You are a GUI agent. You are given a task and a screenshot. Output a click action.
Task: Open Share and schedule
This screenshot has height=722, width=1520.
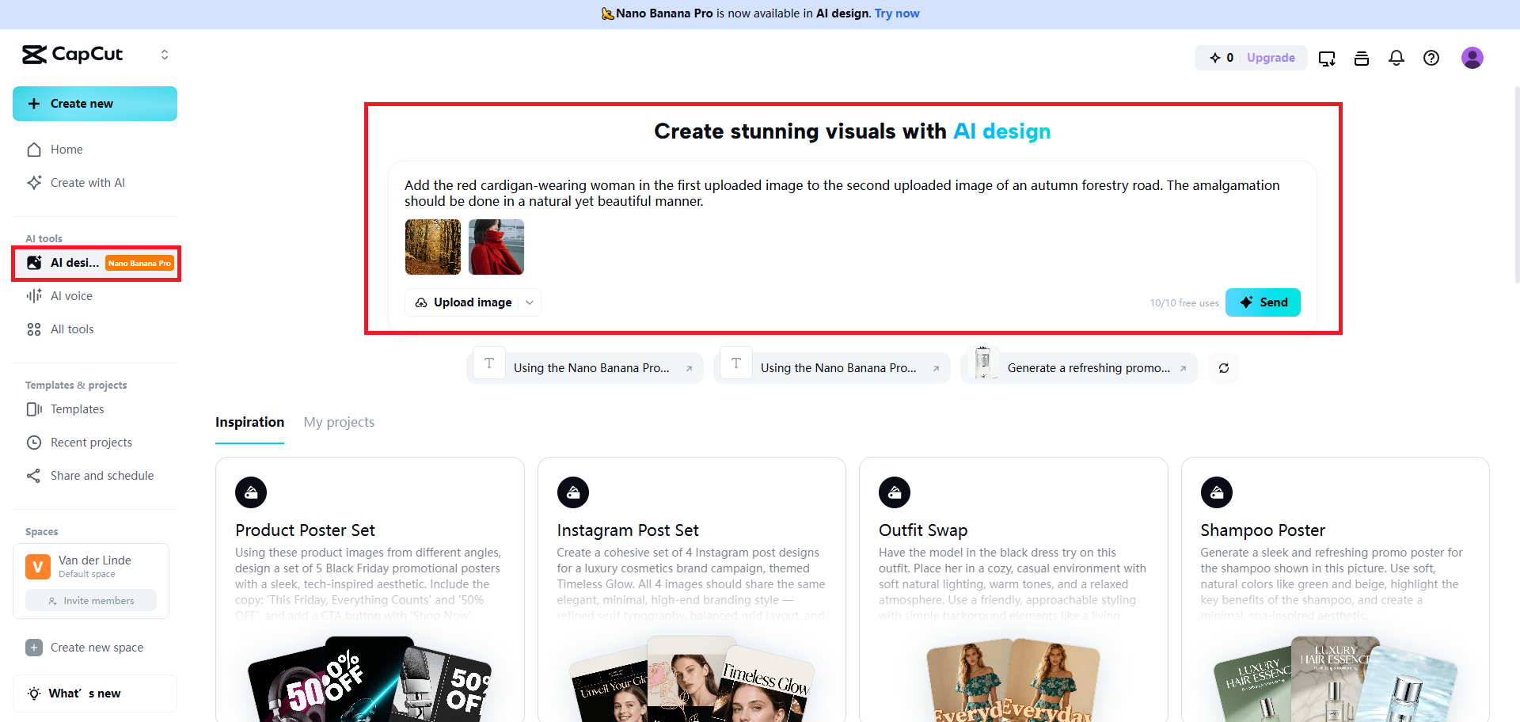[95, 476]
